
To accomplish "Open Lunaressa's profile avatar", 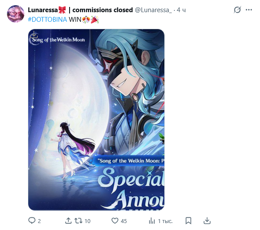I will [16, 14].
